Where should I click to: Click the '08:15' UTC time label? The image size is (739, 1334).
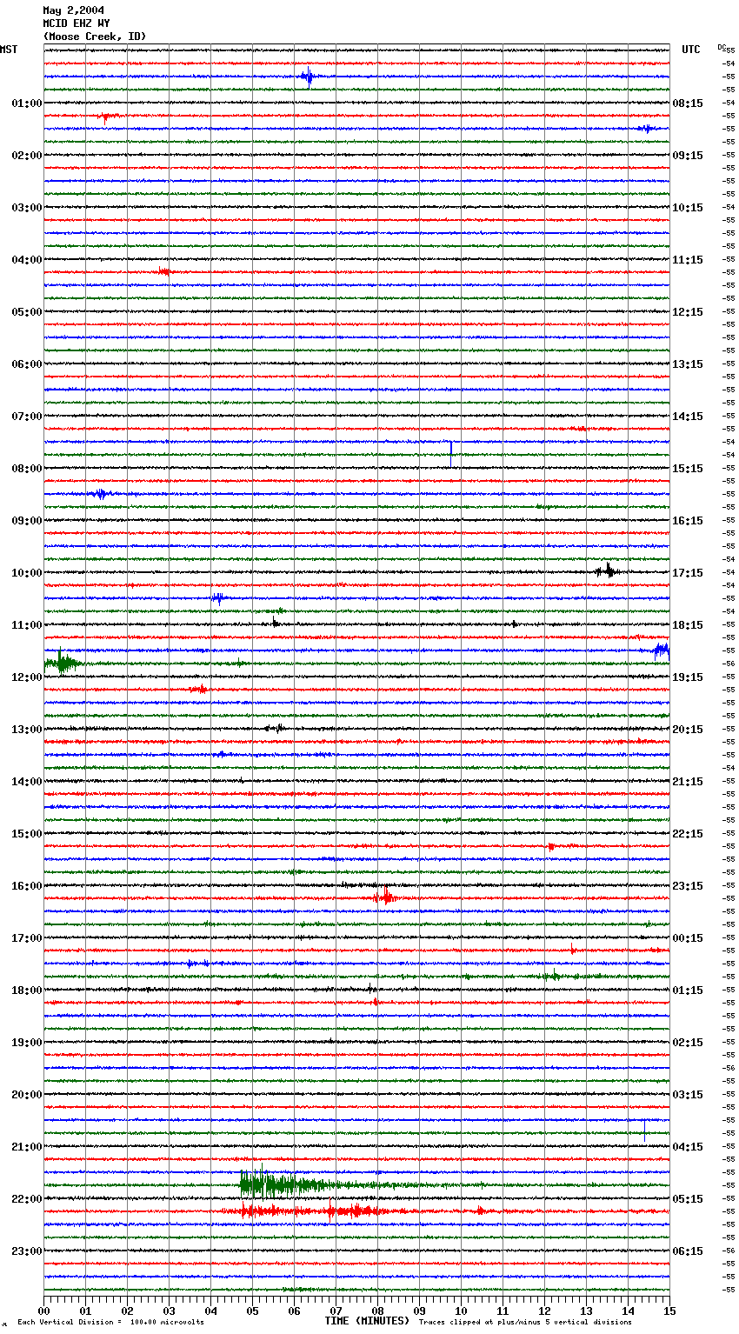[688, 103]
